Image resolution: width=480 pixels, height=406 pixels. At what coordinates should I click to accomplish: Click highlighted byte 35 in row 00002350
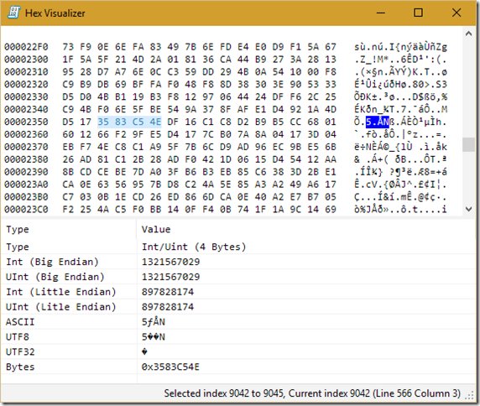point(103,122)
